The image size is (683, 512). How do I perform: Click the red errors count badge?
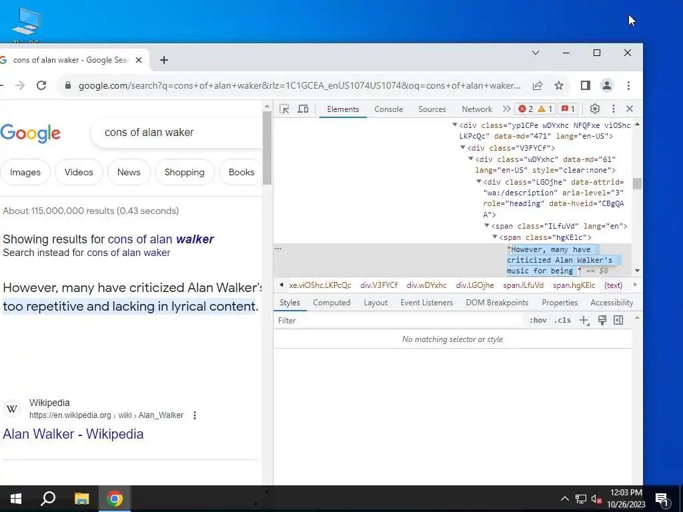(526, 109)
